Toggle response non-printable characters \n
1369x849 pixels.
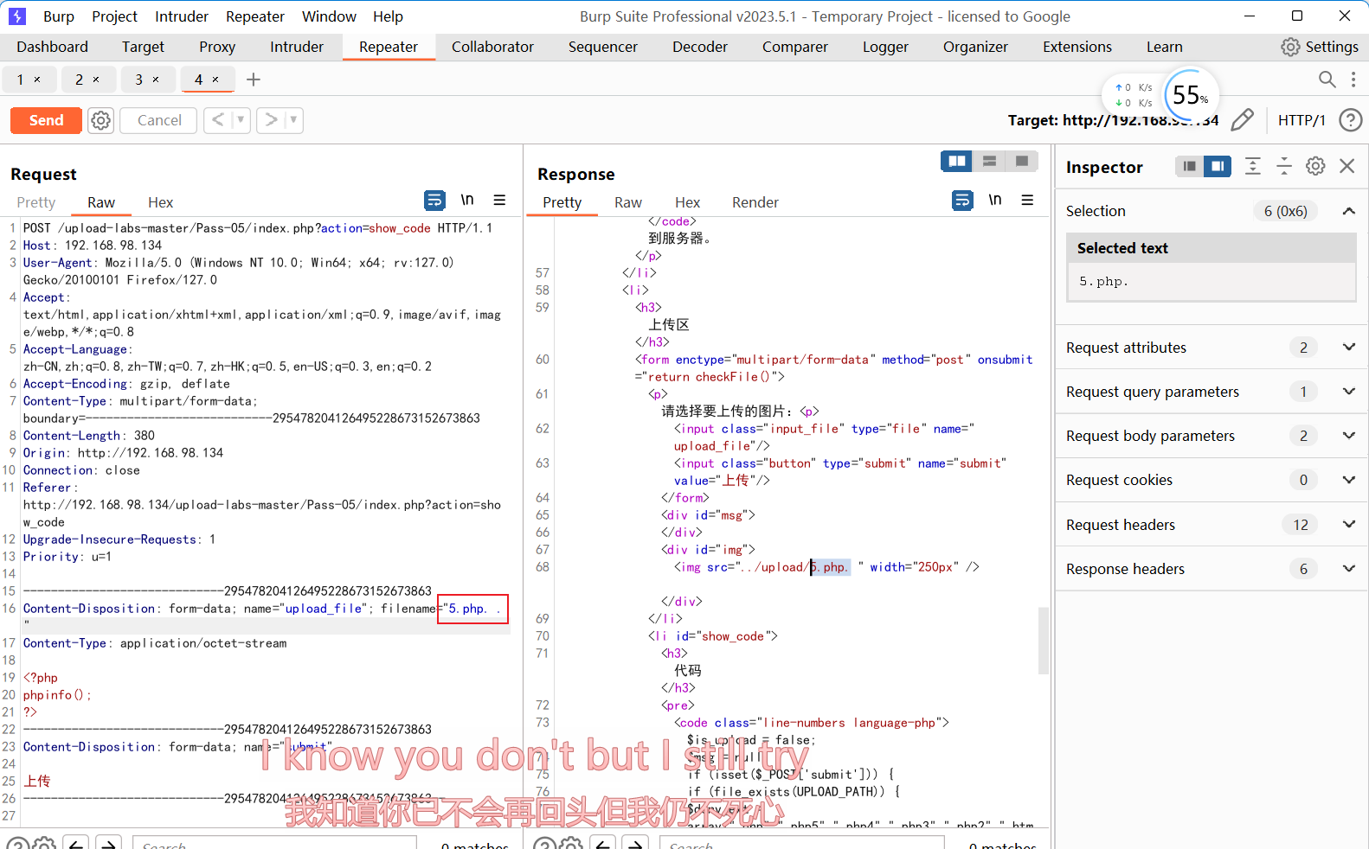pos(995,201)
